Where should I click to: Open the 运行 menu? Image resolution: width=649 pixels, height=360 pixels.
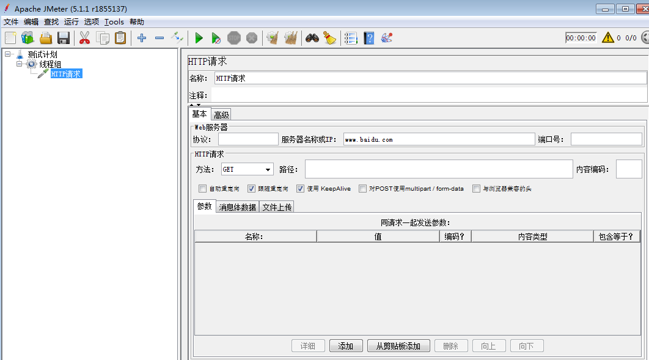[71, 22]
